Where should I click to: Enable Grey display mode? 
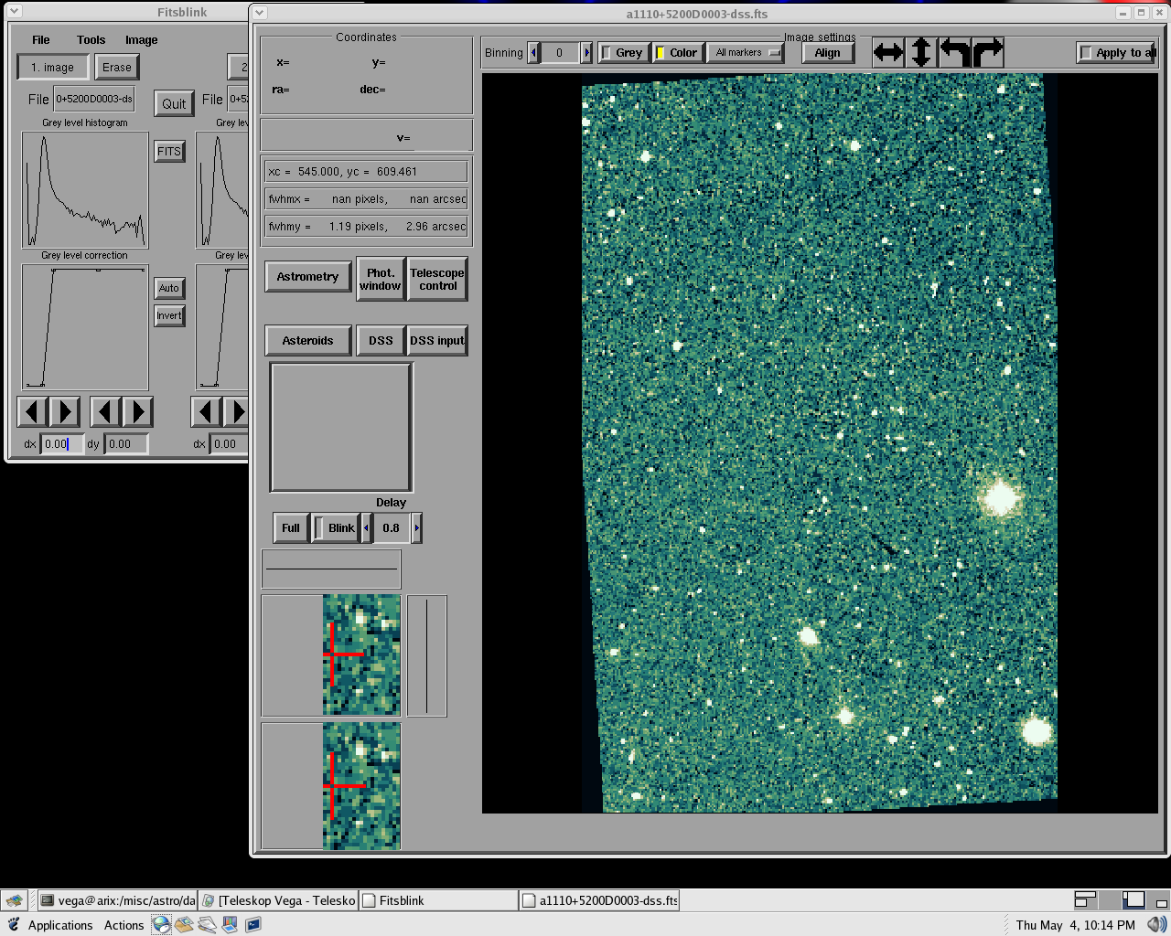(623, 53)
